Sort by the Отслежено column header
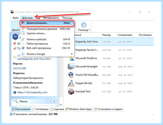The image size is (163, 125). click(x=145, y=35)
